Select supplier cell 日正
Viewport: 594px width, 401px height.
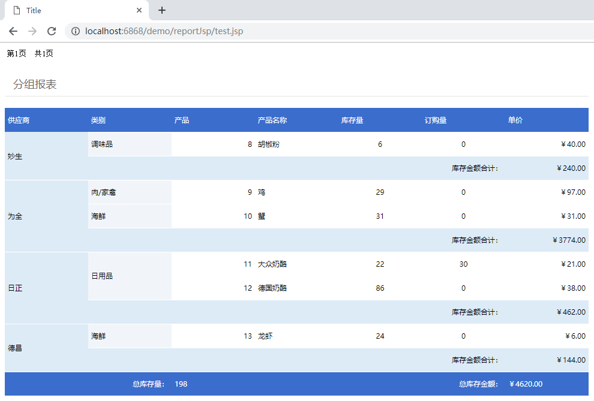[x=46, y=288]
